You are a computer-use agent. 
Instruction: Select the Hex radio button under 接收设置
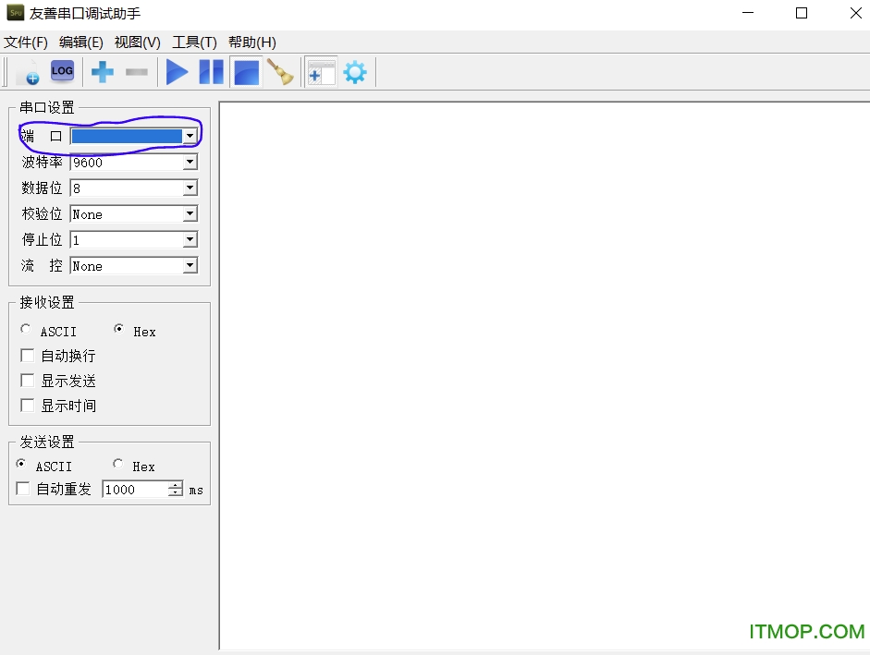coord(119,330)
